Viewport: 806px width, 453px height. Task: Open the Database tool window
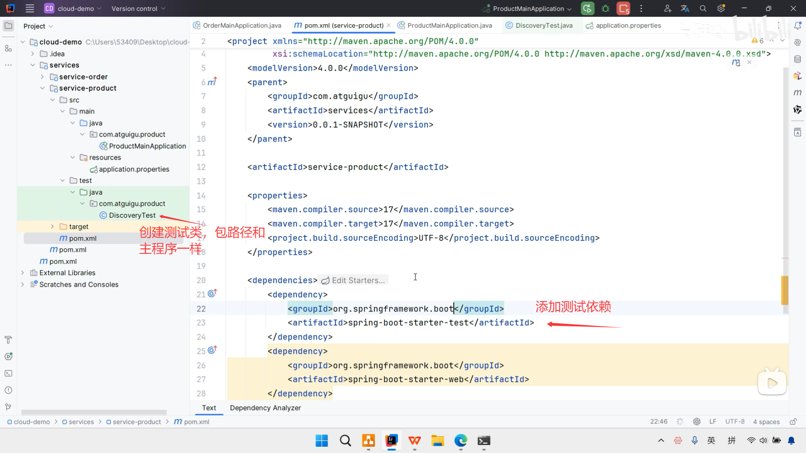[798, 59]
